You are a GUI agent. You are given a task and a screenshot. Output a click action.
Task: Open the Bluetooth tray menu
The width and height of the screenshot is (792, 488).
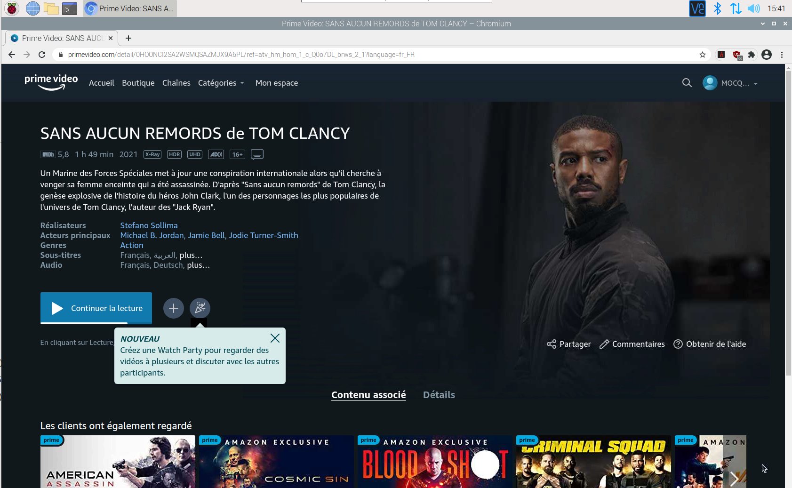point(718,8)
